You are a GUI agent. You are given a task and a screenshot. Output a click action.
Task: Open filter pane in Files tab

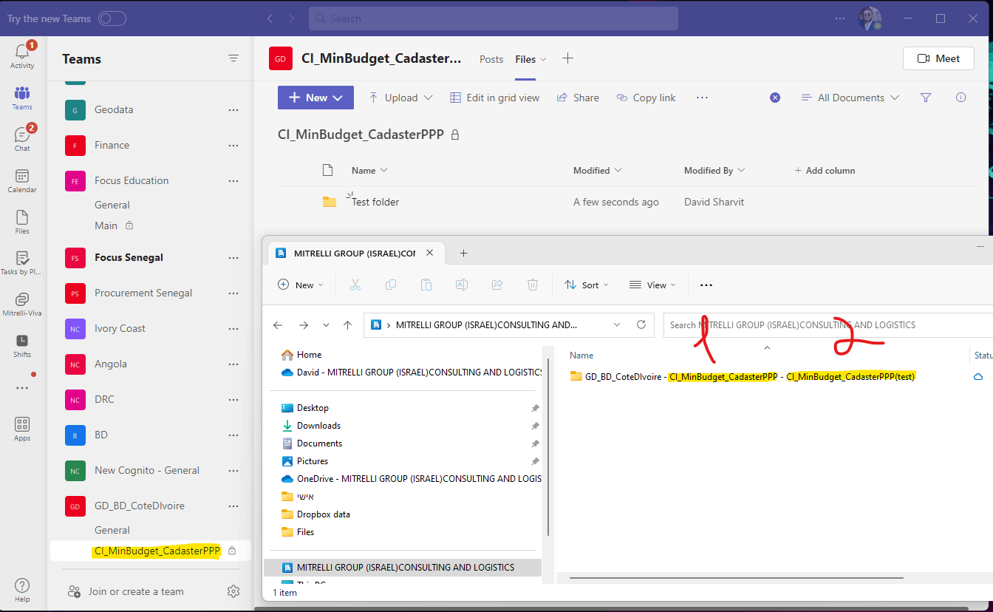point(926,98)
